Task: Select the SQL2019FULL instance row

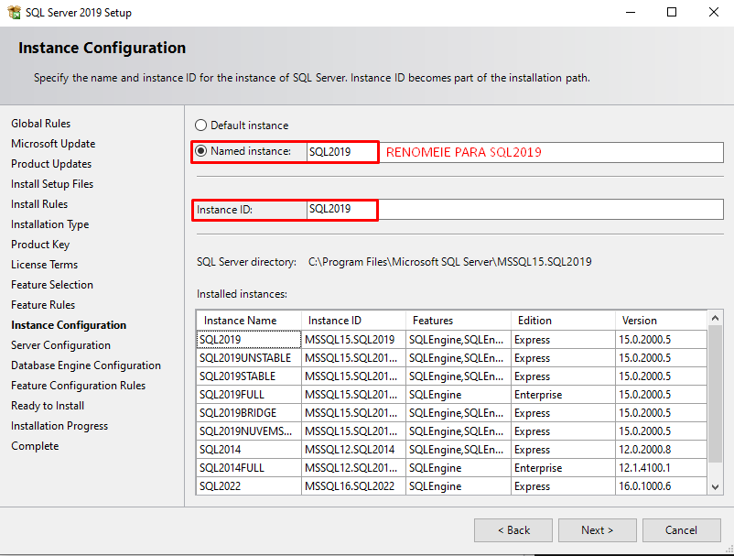Action: click(x=452, y=395)
